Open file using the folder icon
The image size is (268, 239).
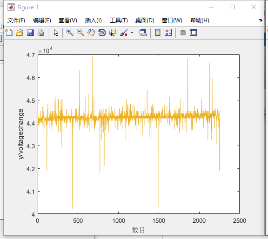[x=20, y=33]
